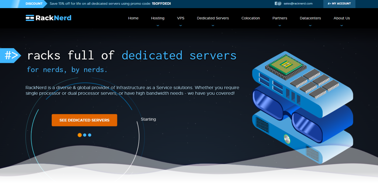Screen dimensions: 378x185
Task: Click the round power button on the bottom server
Action: click(287, 139)
